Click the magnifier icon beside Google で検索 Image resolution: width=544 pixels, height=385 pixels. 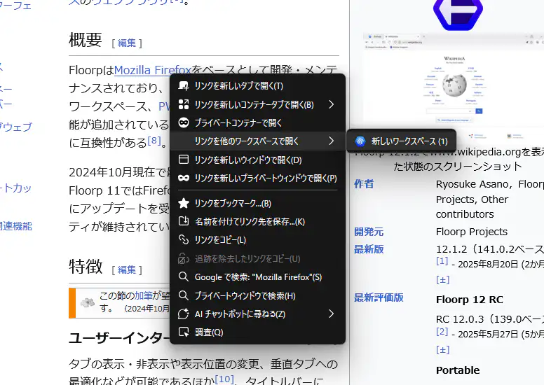coord(183,276)
